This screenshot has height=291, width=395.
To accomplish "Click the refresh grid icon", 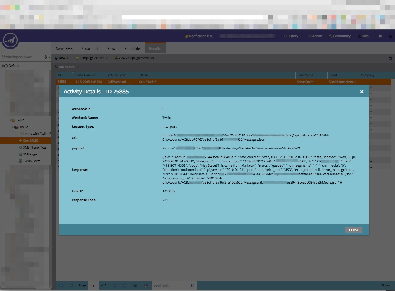I will 135,286.
